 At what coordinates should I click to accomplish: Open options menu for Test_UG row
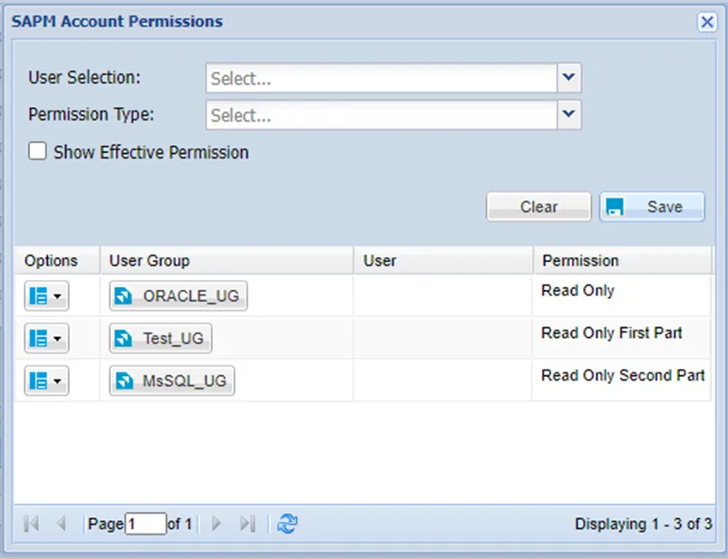click(x=46, y=338)
